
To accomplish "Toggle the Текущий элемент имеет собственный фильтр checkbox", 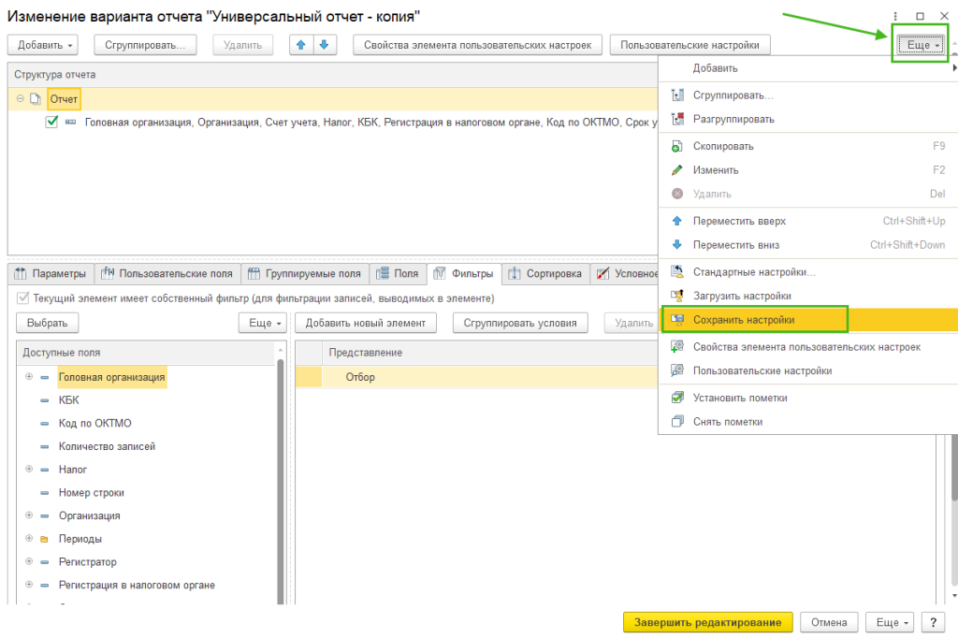I will coord(23,298).
